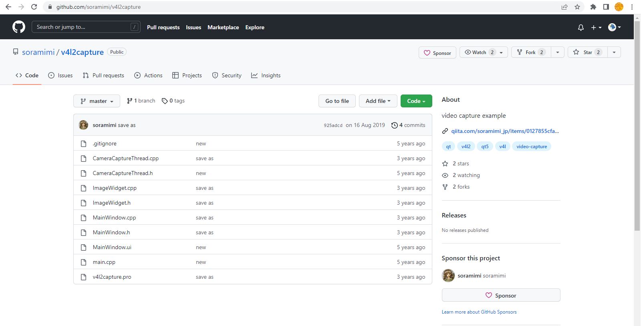Switch to repository Pull requests tab
The width and height of the screenshot is (641, 326).
(x=103, y=75)
